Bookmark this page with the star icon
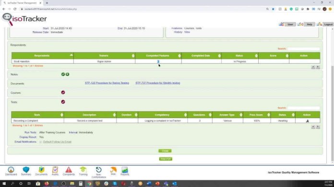Image resolution: width=334 pixels, height=187 pixels. (x=273, y=9)
